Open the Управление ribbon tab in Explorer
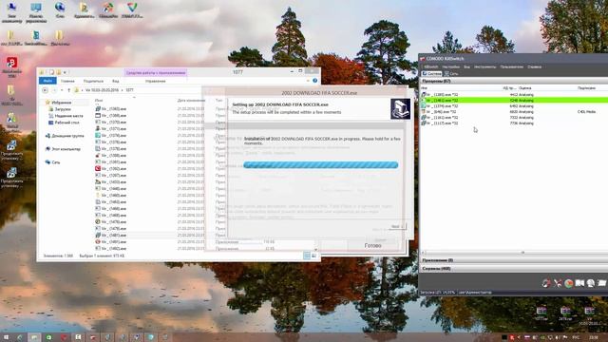The width and height of the screenshot is (608, 342). pos(156,81)
